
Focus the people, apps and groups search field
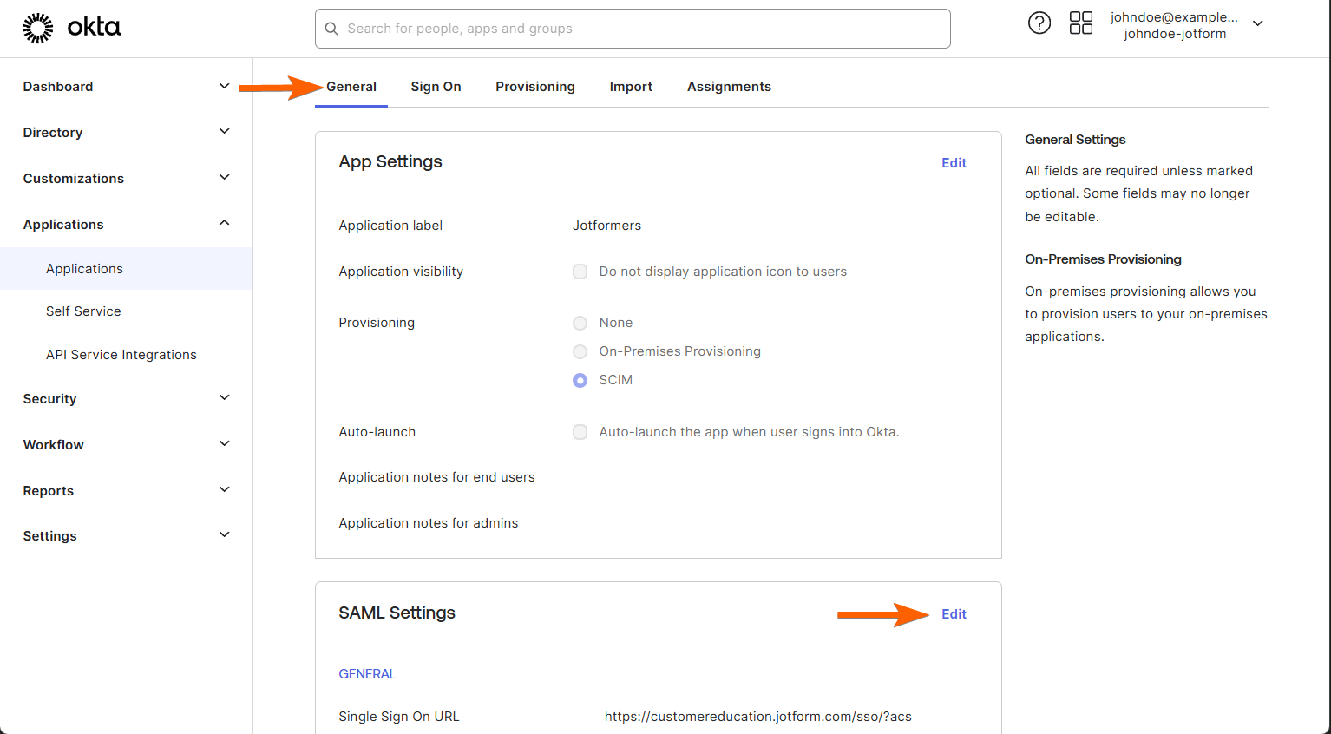642,29
